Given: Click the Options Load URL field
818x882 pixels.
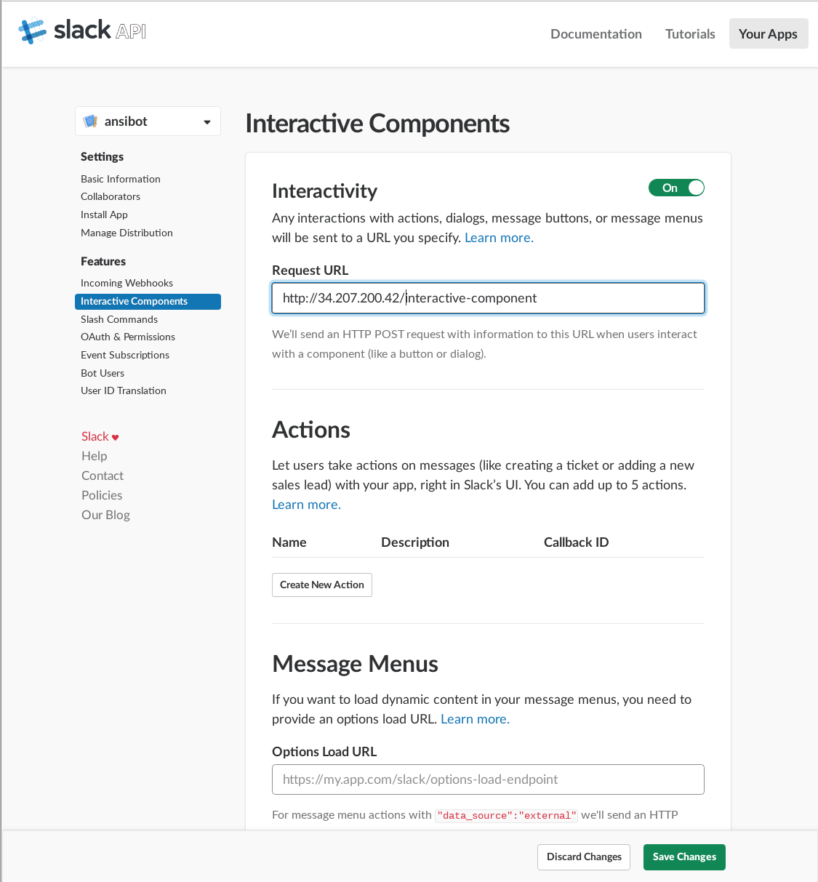Looking at the screenshot, I should point(488,779).
